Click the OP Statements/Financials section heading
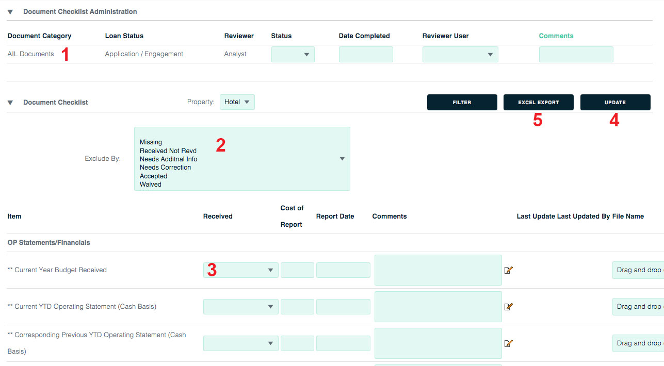The width and height of the screenshot is (664, 366). [x=48, y=243]
